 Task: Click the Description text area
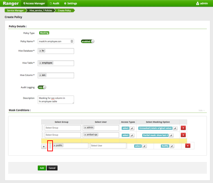click(x=56, y=99)
